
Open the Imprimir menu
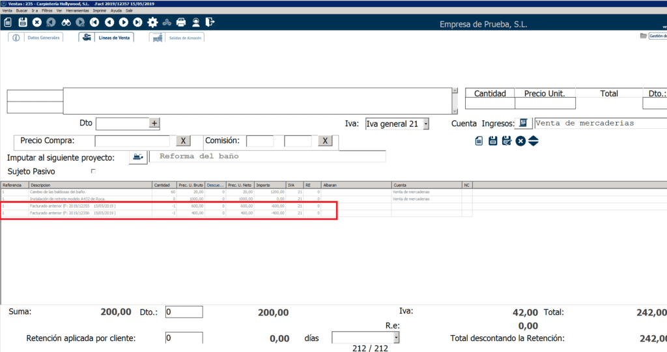point(99,11)
